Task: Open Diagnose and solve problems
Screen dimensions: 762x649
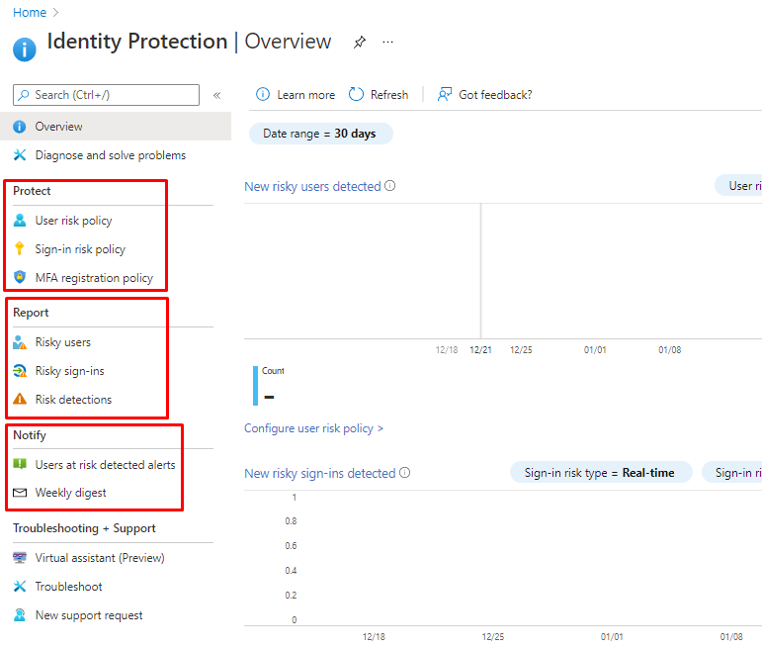Action: coord(110,155)
